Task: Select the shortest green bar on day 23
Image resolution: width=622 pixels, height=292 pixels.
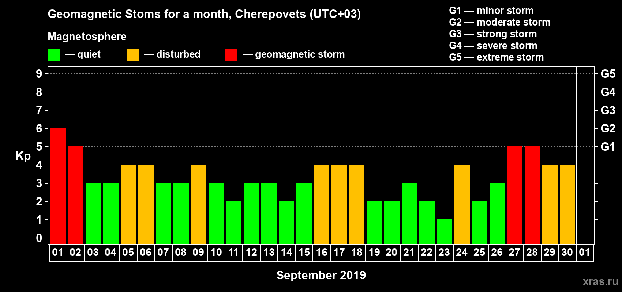Action: click(x=445, y=231)
